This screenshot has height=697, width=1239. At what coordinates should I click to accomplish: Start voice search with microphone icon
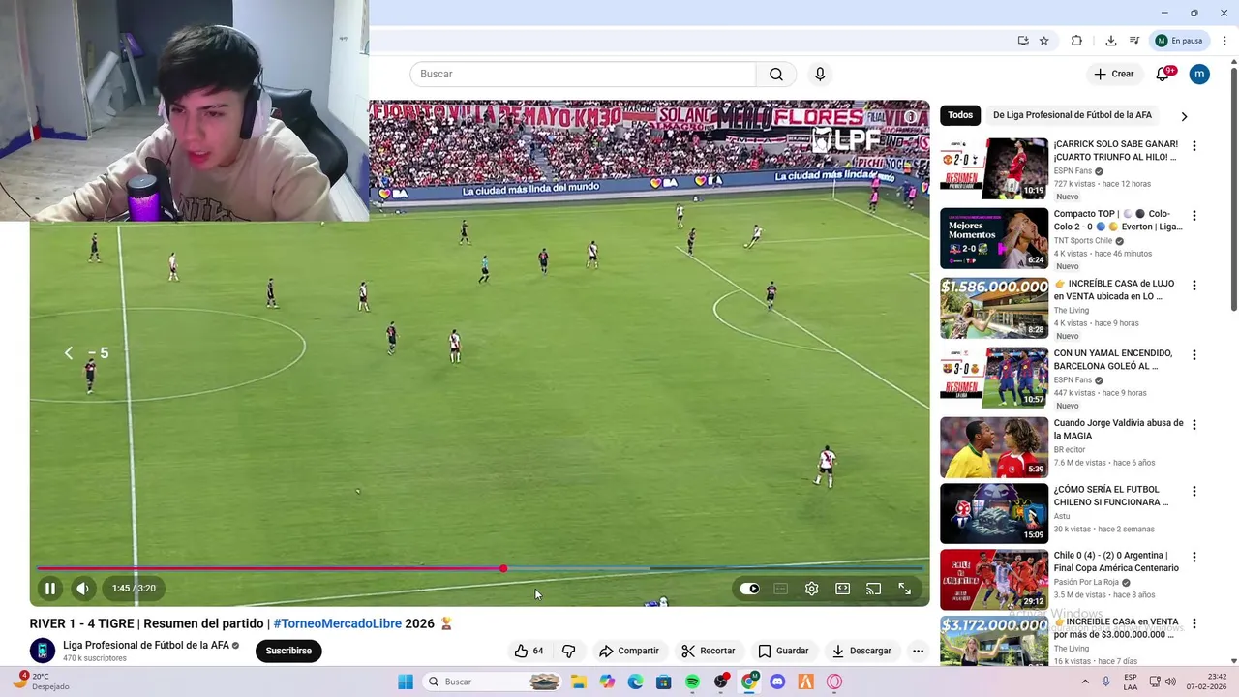(x=820, y=74)
